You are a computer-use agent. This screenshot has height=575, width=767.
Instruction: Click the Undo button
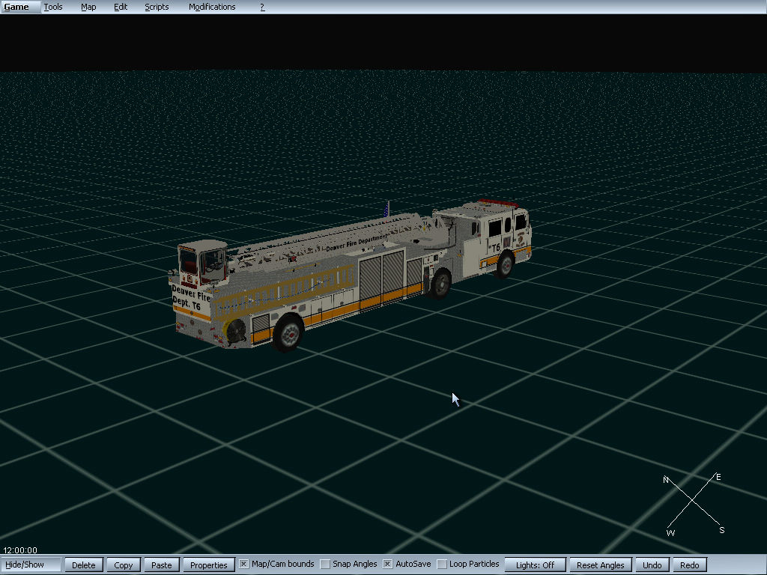tap(652, 565)
